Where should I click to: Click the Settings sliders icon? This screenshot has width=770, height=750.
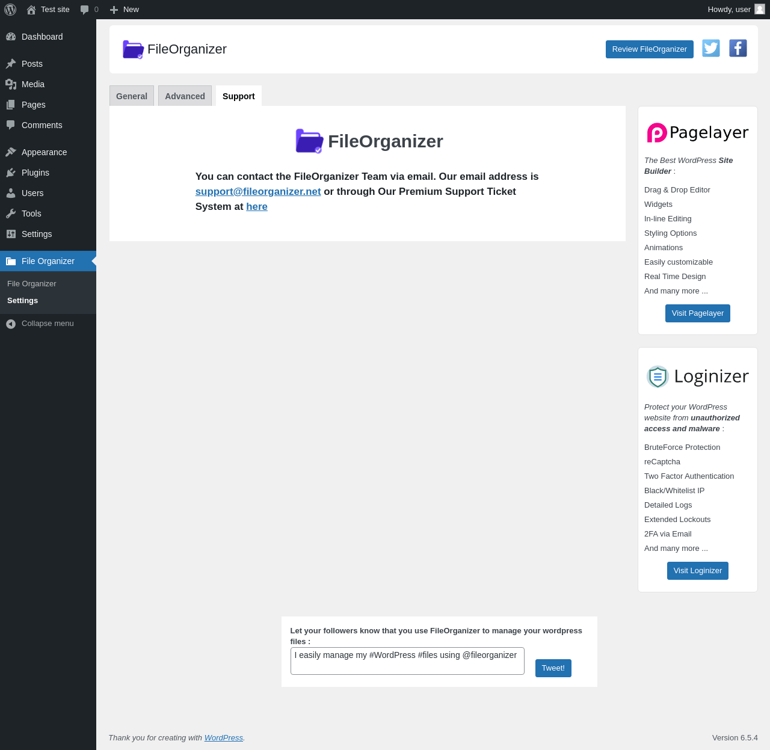click(x=11, y=234)
